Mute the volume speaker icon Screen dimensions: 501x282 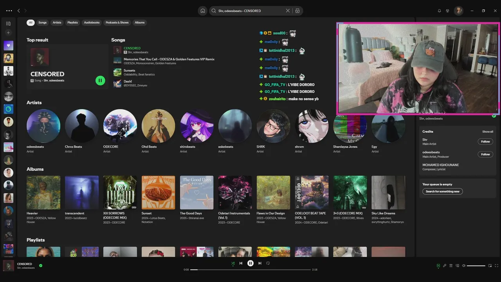tap(463, 266)
